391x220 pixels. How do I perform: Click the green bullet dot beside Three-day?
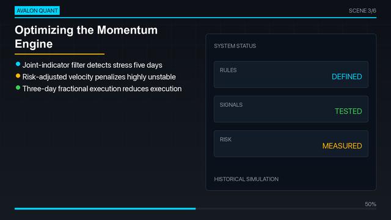18,87
